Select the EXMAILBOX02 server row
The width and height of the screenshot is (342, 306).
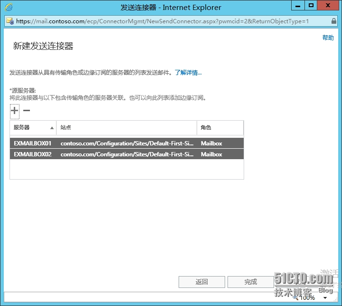[126, 154]
